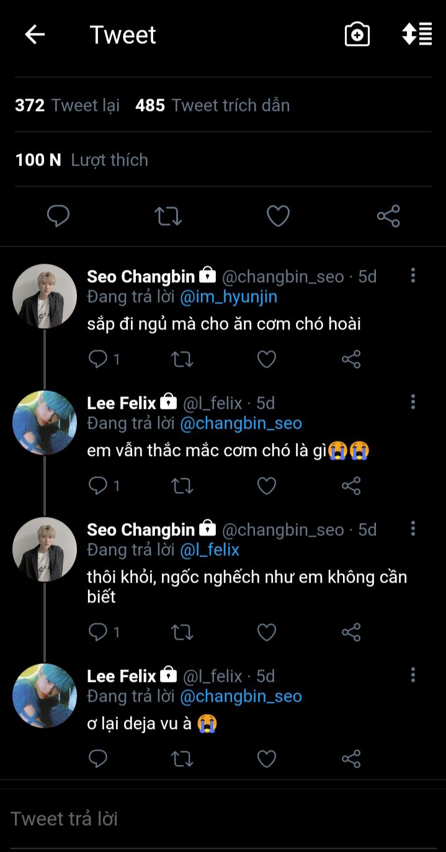This screenshot has height=852, width=446.
Task: View the 372 Tweet lại list
Action: pos(67,105)
